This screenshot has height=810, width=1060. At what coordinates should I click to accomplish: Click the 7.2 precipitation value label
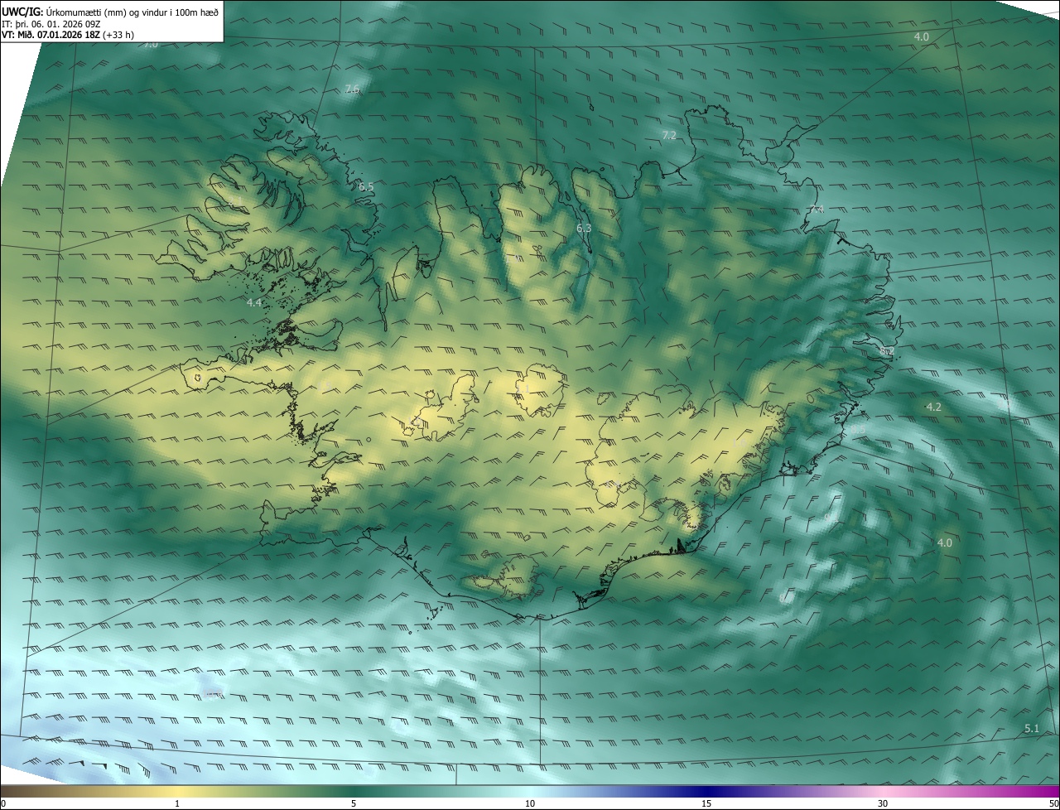tap(669, 135)
